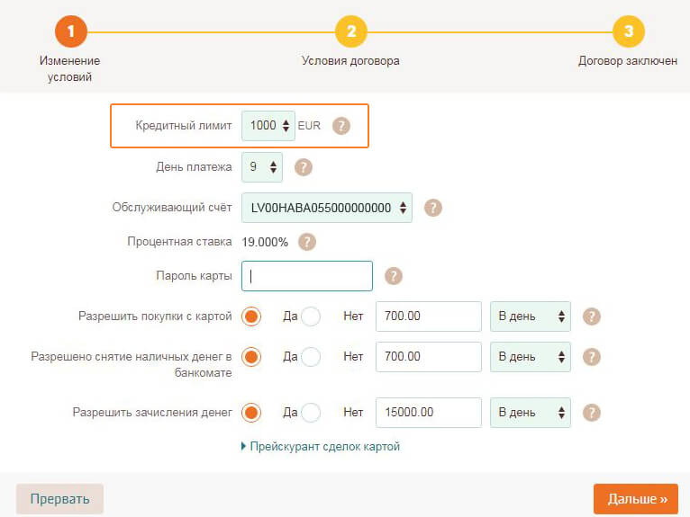This screenshot has height=517, width=690.
Task: Click the Изменение условий step label
Action: 70,69
